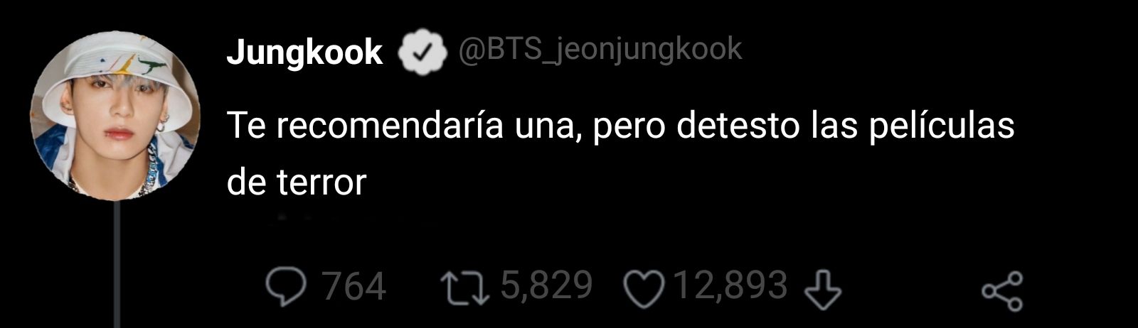The image size is (1138, 328).
Task: Click the @BTS_jeonjungkook handle
Action: [x=600, y=50]
